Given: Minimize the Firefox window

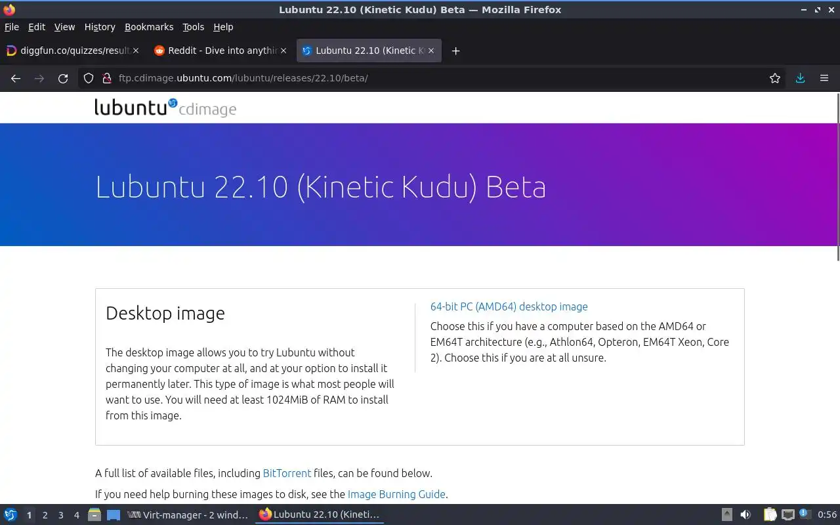Looking at the screenshot, I should (804, 9).
